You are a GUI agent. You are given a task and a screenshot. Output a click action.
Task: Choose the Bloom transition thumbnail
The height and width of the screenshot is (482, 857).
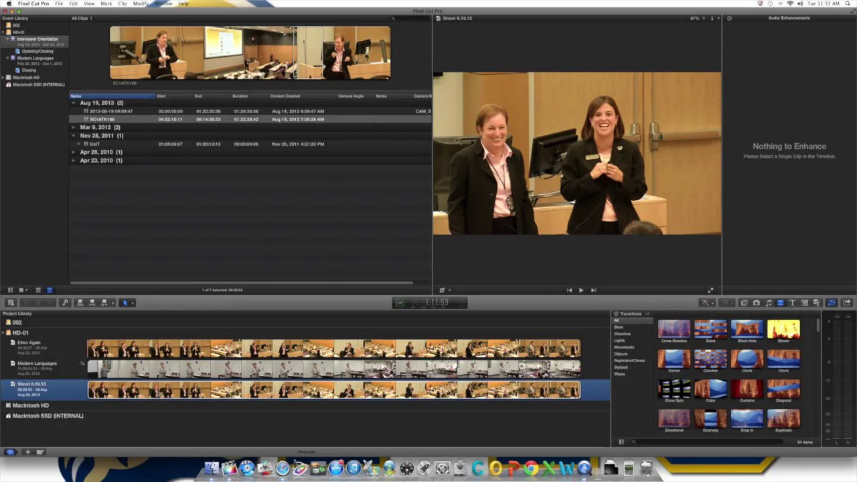tap(783, 331)
